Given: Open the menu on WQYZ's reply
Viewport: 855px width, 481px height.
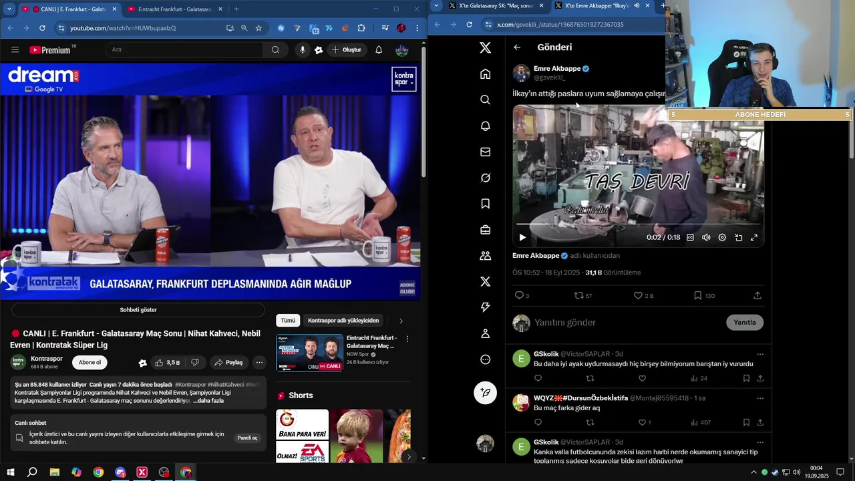Looking at the screenshot, I should (x=760, y=398).
